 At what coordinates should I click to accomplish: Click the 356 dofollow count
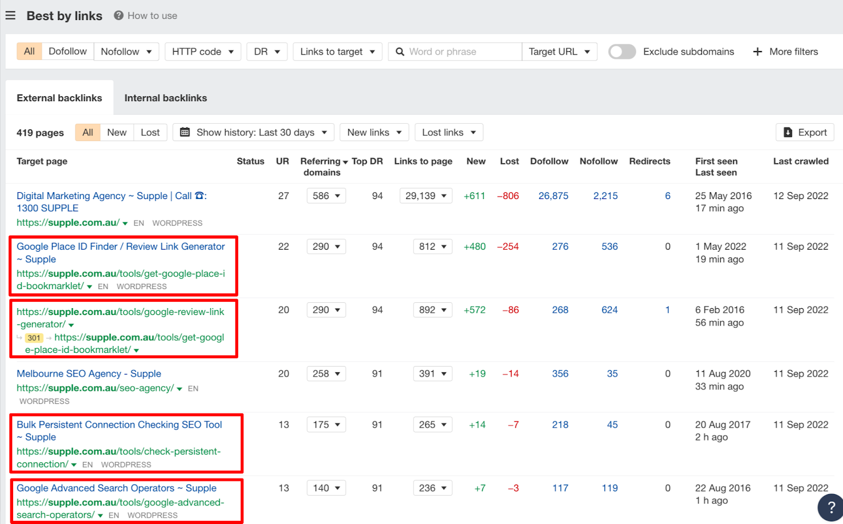click(560, 374)
